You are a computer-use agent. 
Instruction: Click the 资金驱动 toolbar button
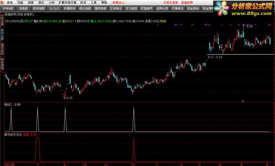(x=193, y=8)
